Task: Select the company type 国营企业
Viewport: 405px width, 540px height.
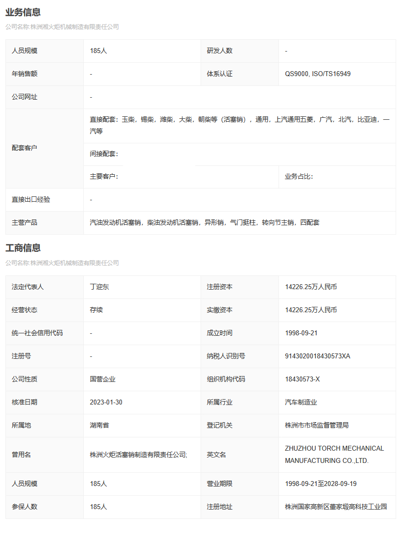Action: pos(102,379)
